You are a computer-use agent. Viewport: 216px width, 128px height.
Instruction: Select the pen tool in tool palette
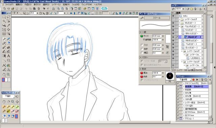click(4, 39)
